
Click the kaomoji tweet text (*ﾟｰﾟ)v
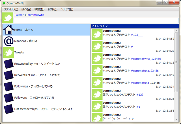[118, 119]
